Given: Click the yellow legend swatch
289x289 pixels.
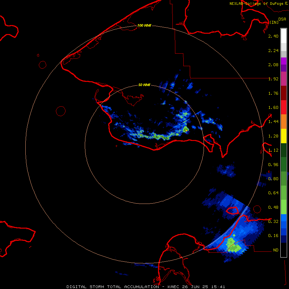Looking at the screenshot, I should click(x=284, y=136).
